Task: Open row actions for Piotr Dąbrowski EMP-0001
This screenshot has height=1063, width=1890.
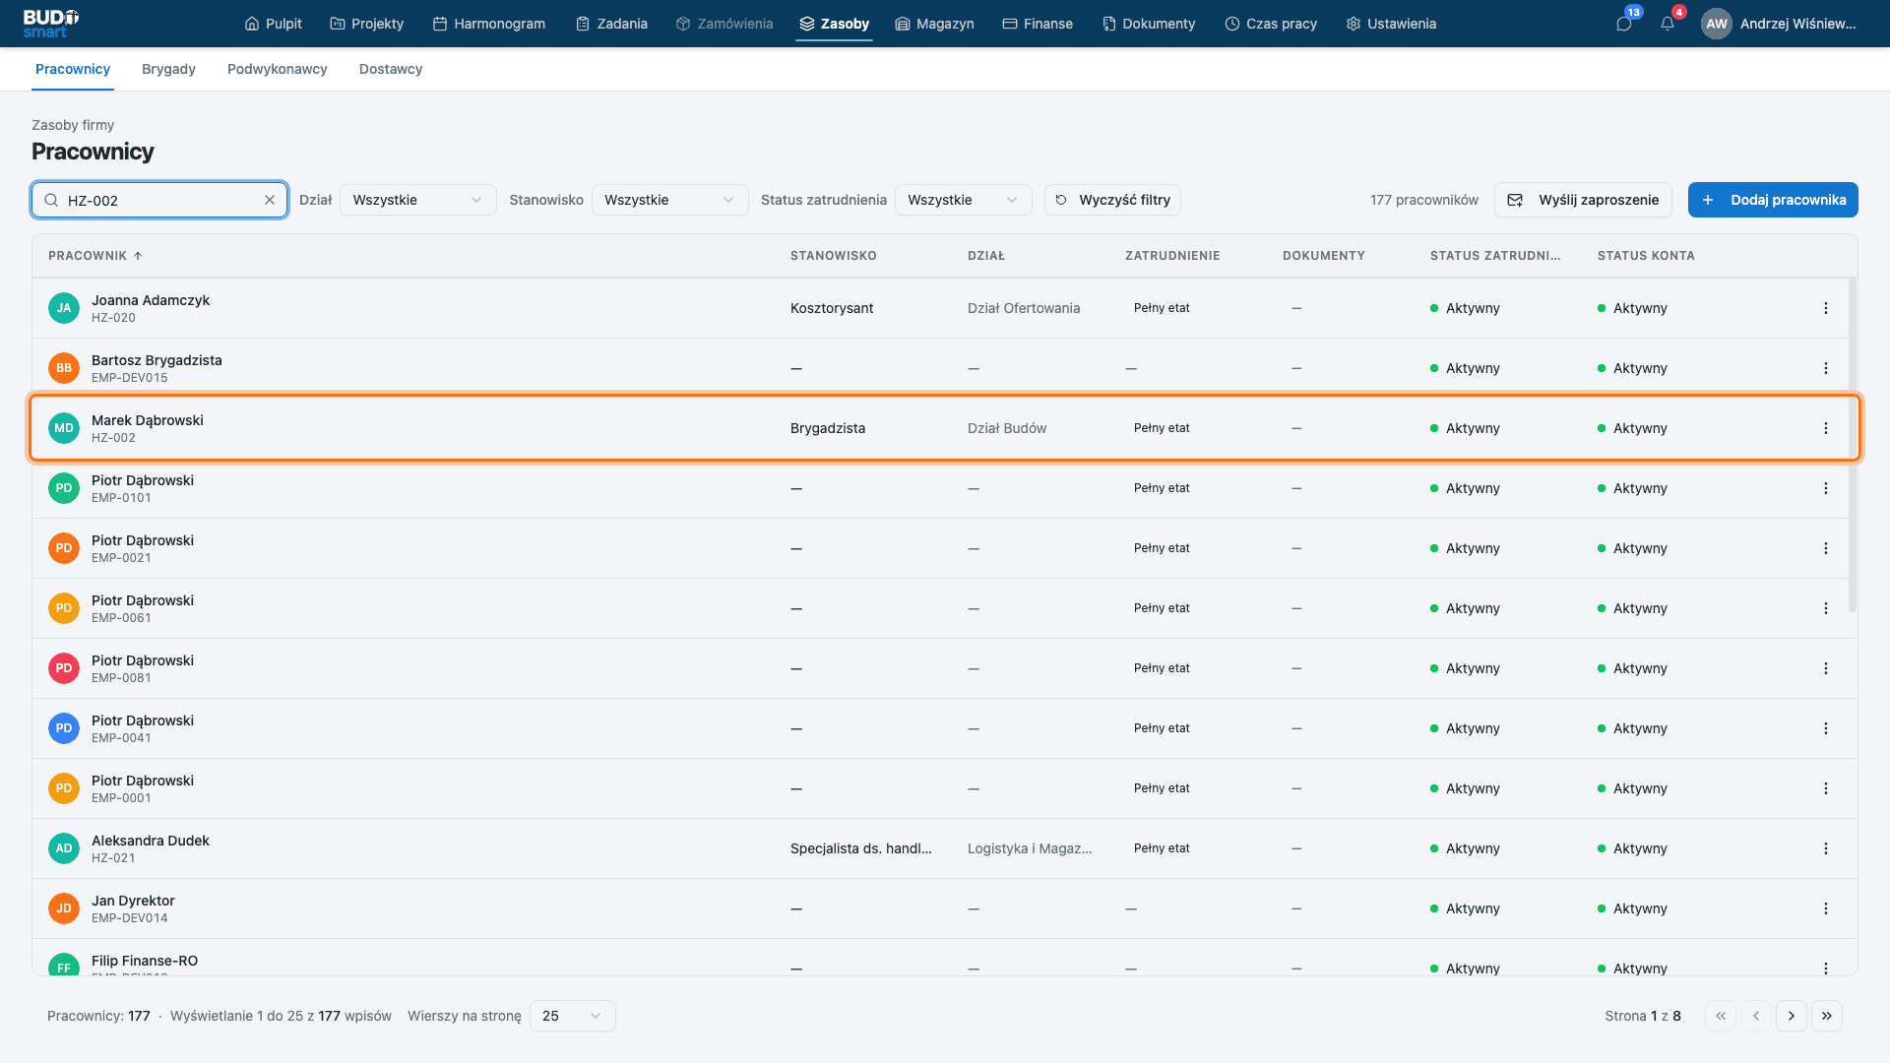Action: tap(1826, 788)
